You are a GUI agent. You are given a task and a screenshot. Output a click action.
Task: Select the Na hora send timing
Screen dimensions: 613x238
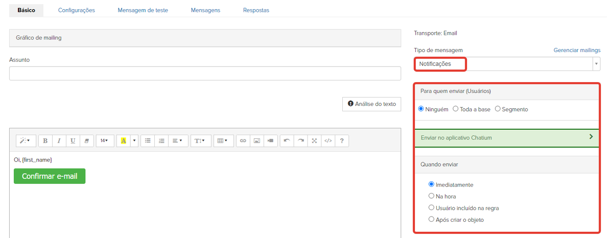[432, 196]
